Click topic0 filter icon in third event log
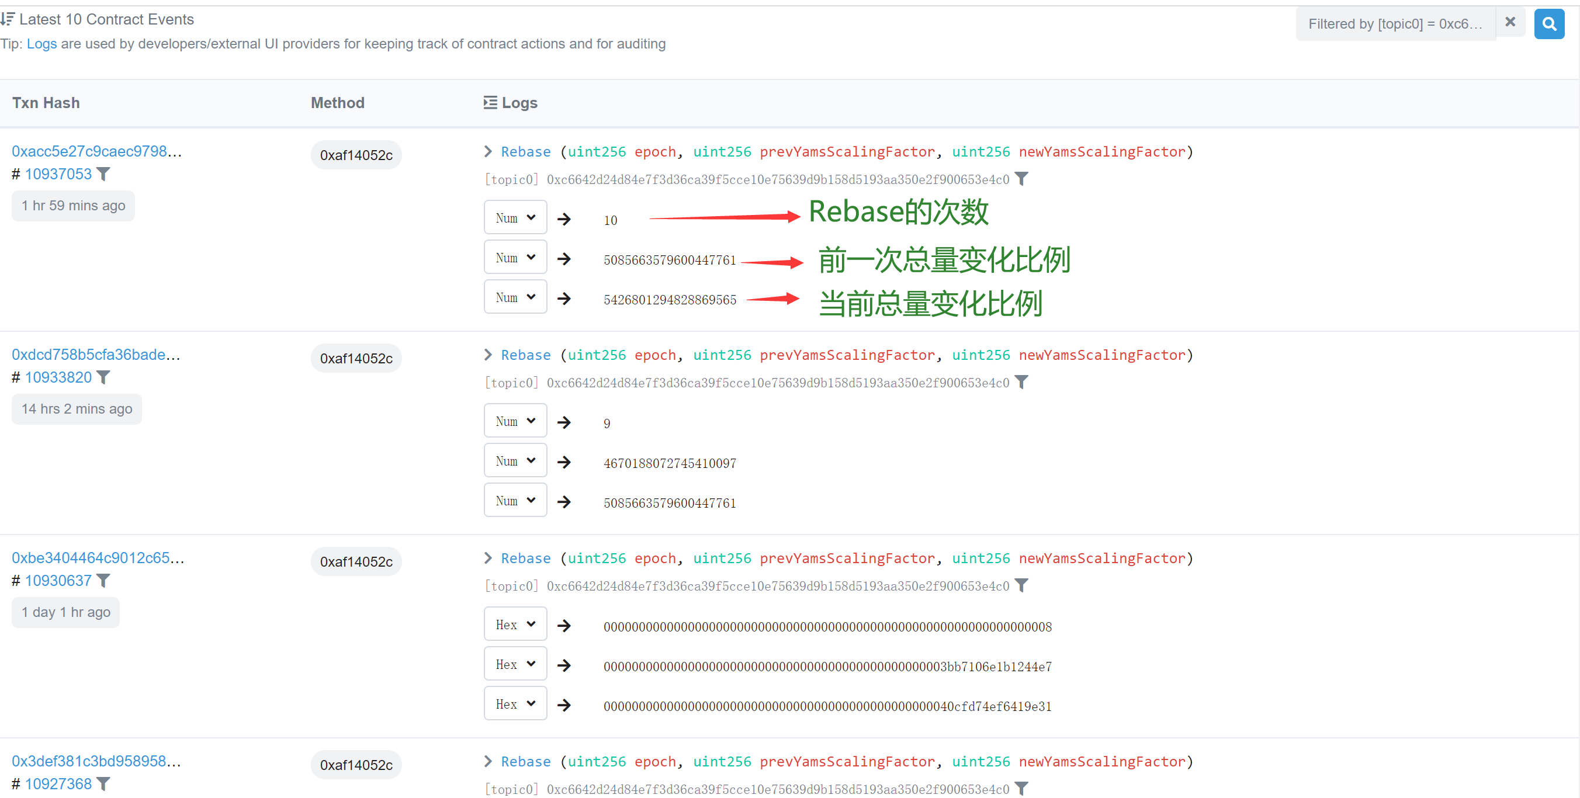This screenshot has height=798, width=1580. click(x=1021, y=586)
